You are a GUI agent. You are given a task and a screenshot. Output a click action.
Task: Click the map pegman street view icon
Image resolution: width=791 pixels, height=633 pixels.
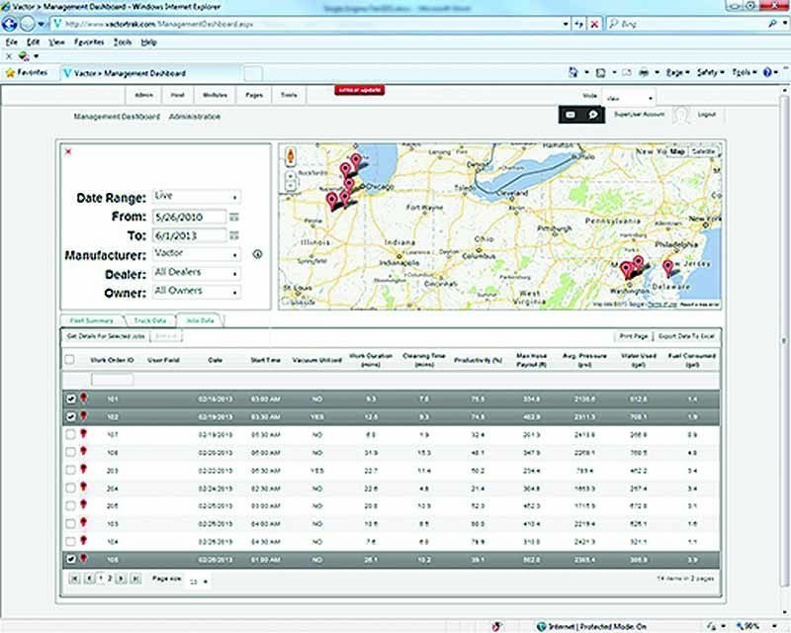(290, 156)
